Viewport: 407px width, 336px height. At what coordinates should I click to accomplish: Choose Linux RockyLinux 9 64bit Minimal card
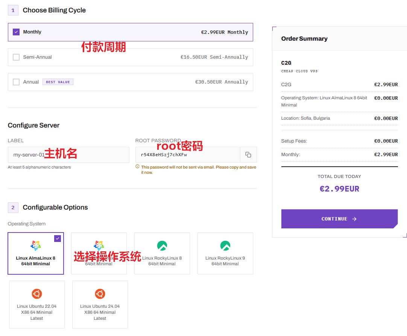[x=225, y=254]
